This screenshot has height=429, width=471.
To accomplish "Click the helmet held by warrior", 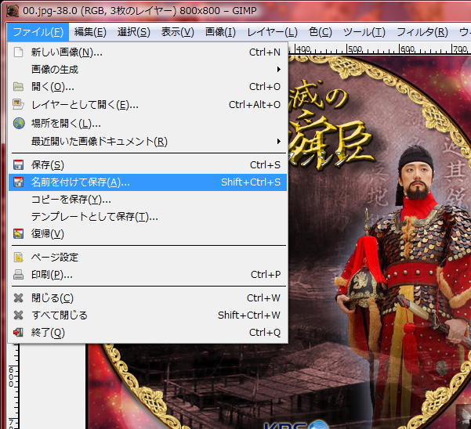I will pos(364,287).
